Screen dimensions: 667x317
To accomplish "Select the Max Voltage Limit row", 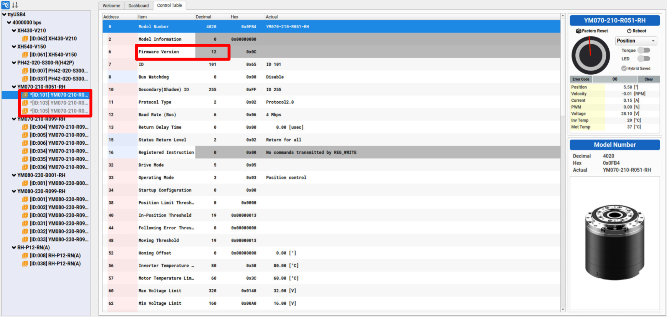I will (x=332, y=291).
